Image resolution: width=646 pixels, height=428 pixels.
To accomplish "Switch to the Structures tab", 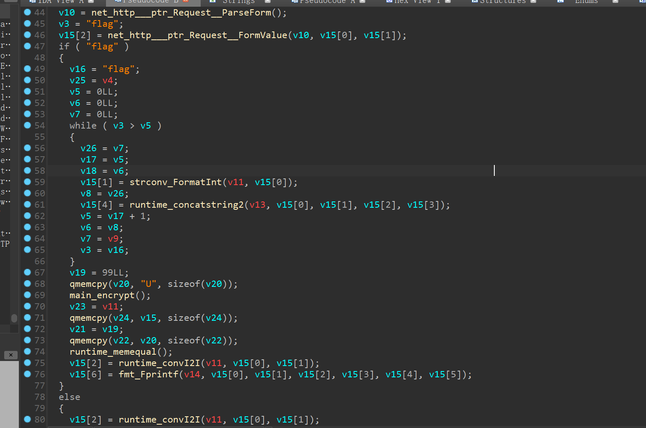I will [502, 2].
